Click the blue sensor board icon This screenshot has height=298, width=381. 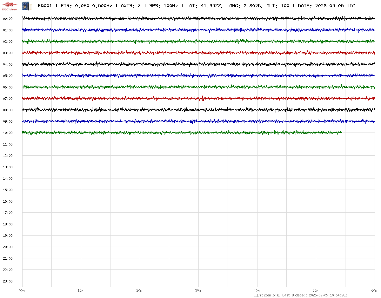pos(27,5)
